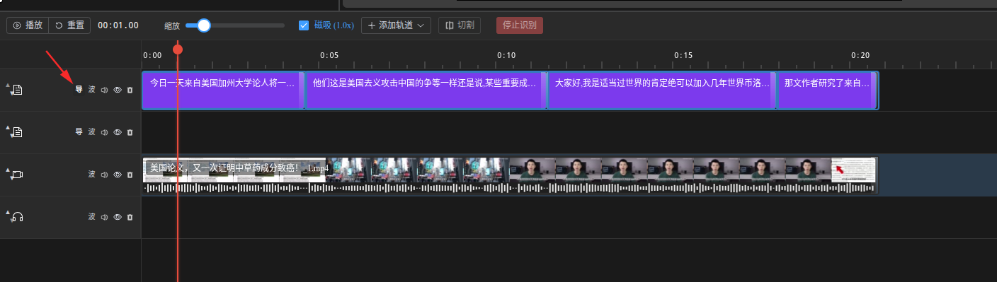Click the 0:20 mark on timeline ruler
The width and height of the screenshot is (997, 282).
(860, 54)
